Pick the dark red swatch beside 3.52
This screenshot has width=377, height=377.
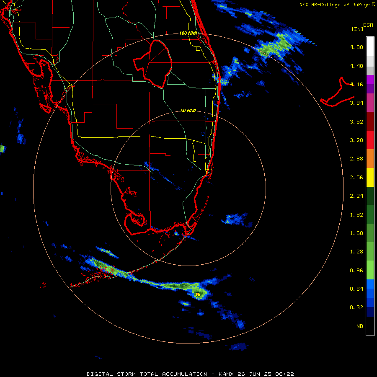[x=370, y=121]
